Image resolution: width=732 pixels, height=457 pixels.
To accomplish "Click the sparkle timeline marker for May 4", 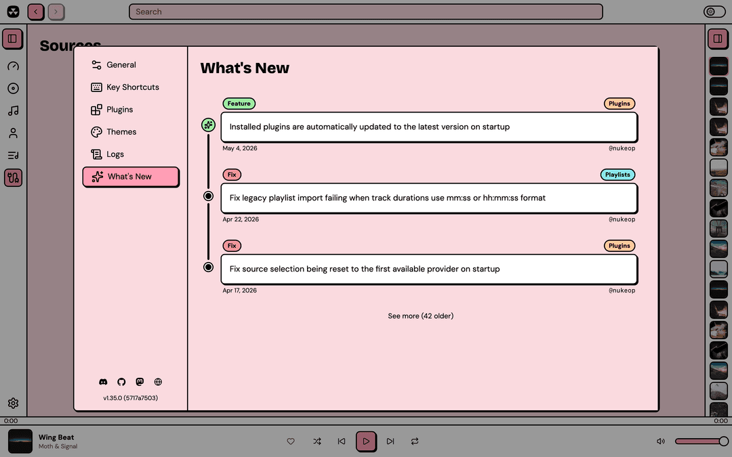I will point(208,125).
